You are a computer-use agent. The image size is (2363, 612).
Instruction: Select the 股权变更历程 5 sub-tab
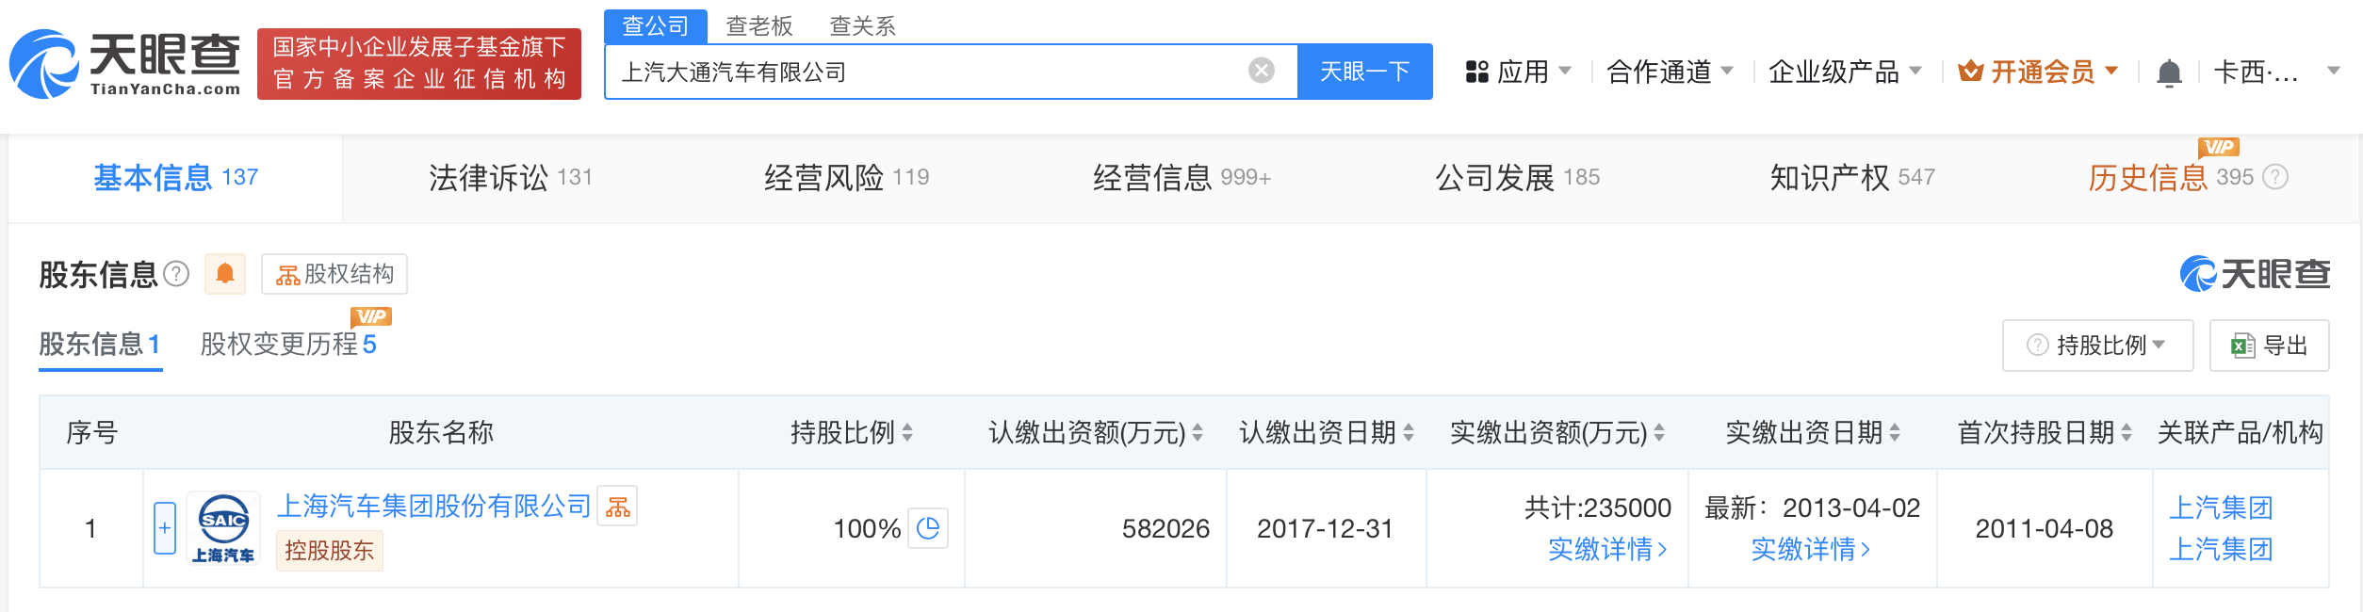[x=288, y=345]
